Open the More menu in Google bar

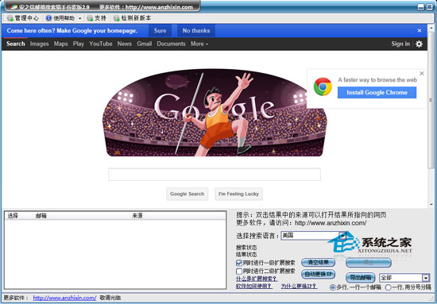(199, 44)
